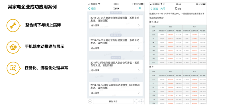This screenshot has width=236, height=107.
Task: Tap the battery icon in the 09:35 phone status bar
Action: click(x=142, y=4)
